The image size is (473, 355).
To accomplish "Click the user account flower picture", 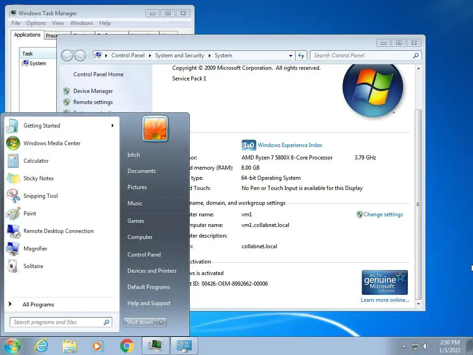I will click(x=155, y=129).
